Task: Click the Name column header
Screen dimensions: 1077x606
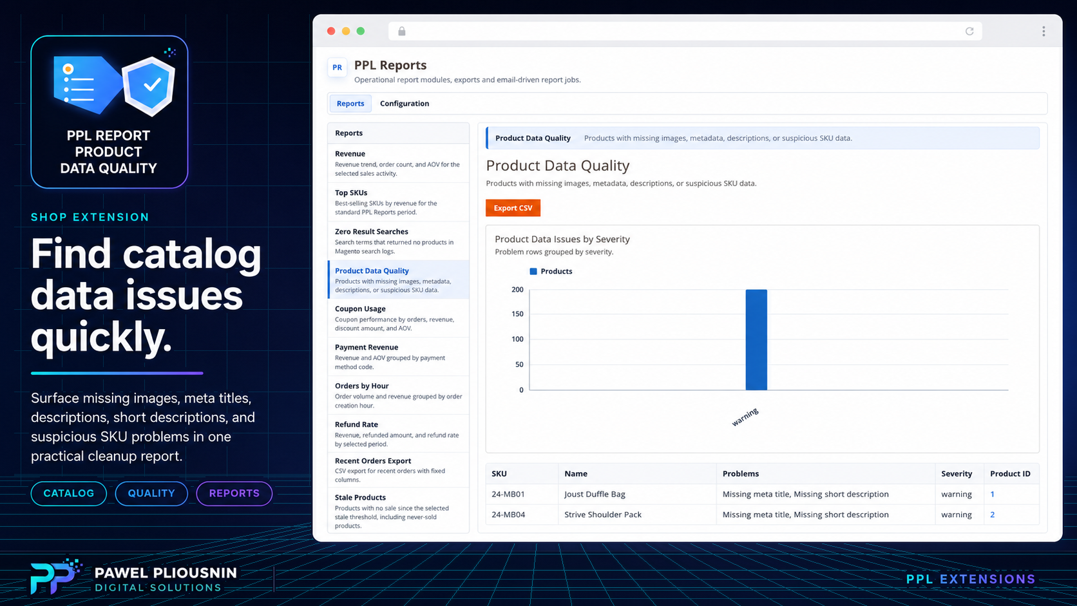Action: [637, 473]
